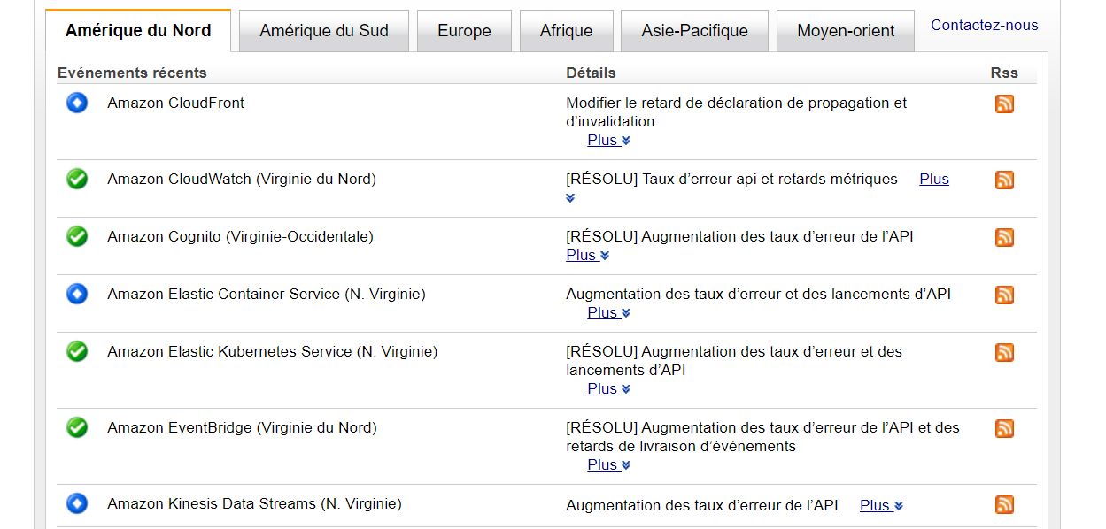Screen dimensions: 1106x529
Task: Expand Plus details for Elastic Container Service
Action: click(x=608, y=312)
